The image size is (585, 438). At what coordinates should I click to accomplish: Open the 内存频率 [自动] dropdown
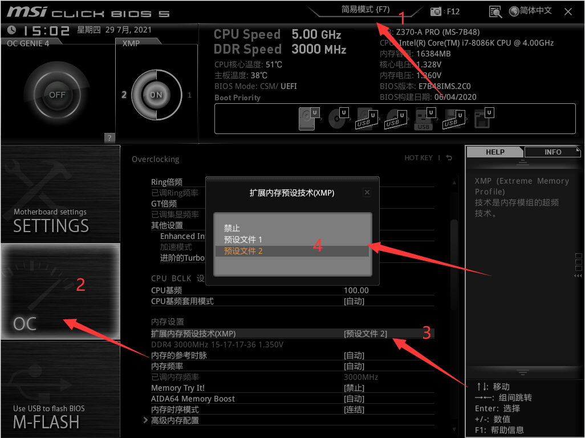click(354, 366)
